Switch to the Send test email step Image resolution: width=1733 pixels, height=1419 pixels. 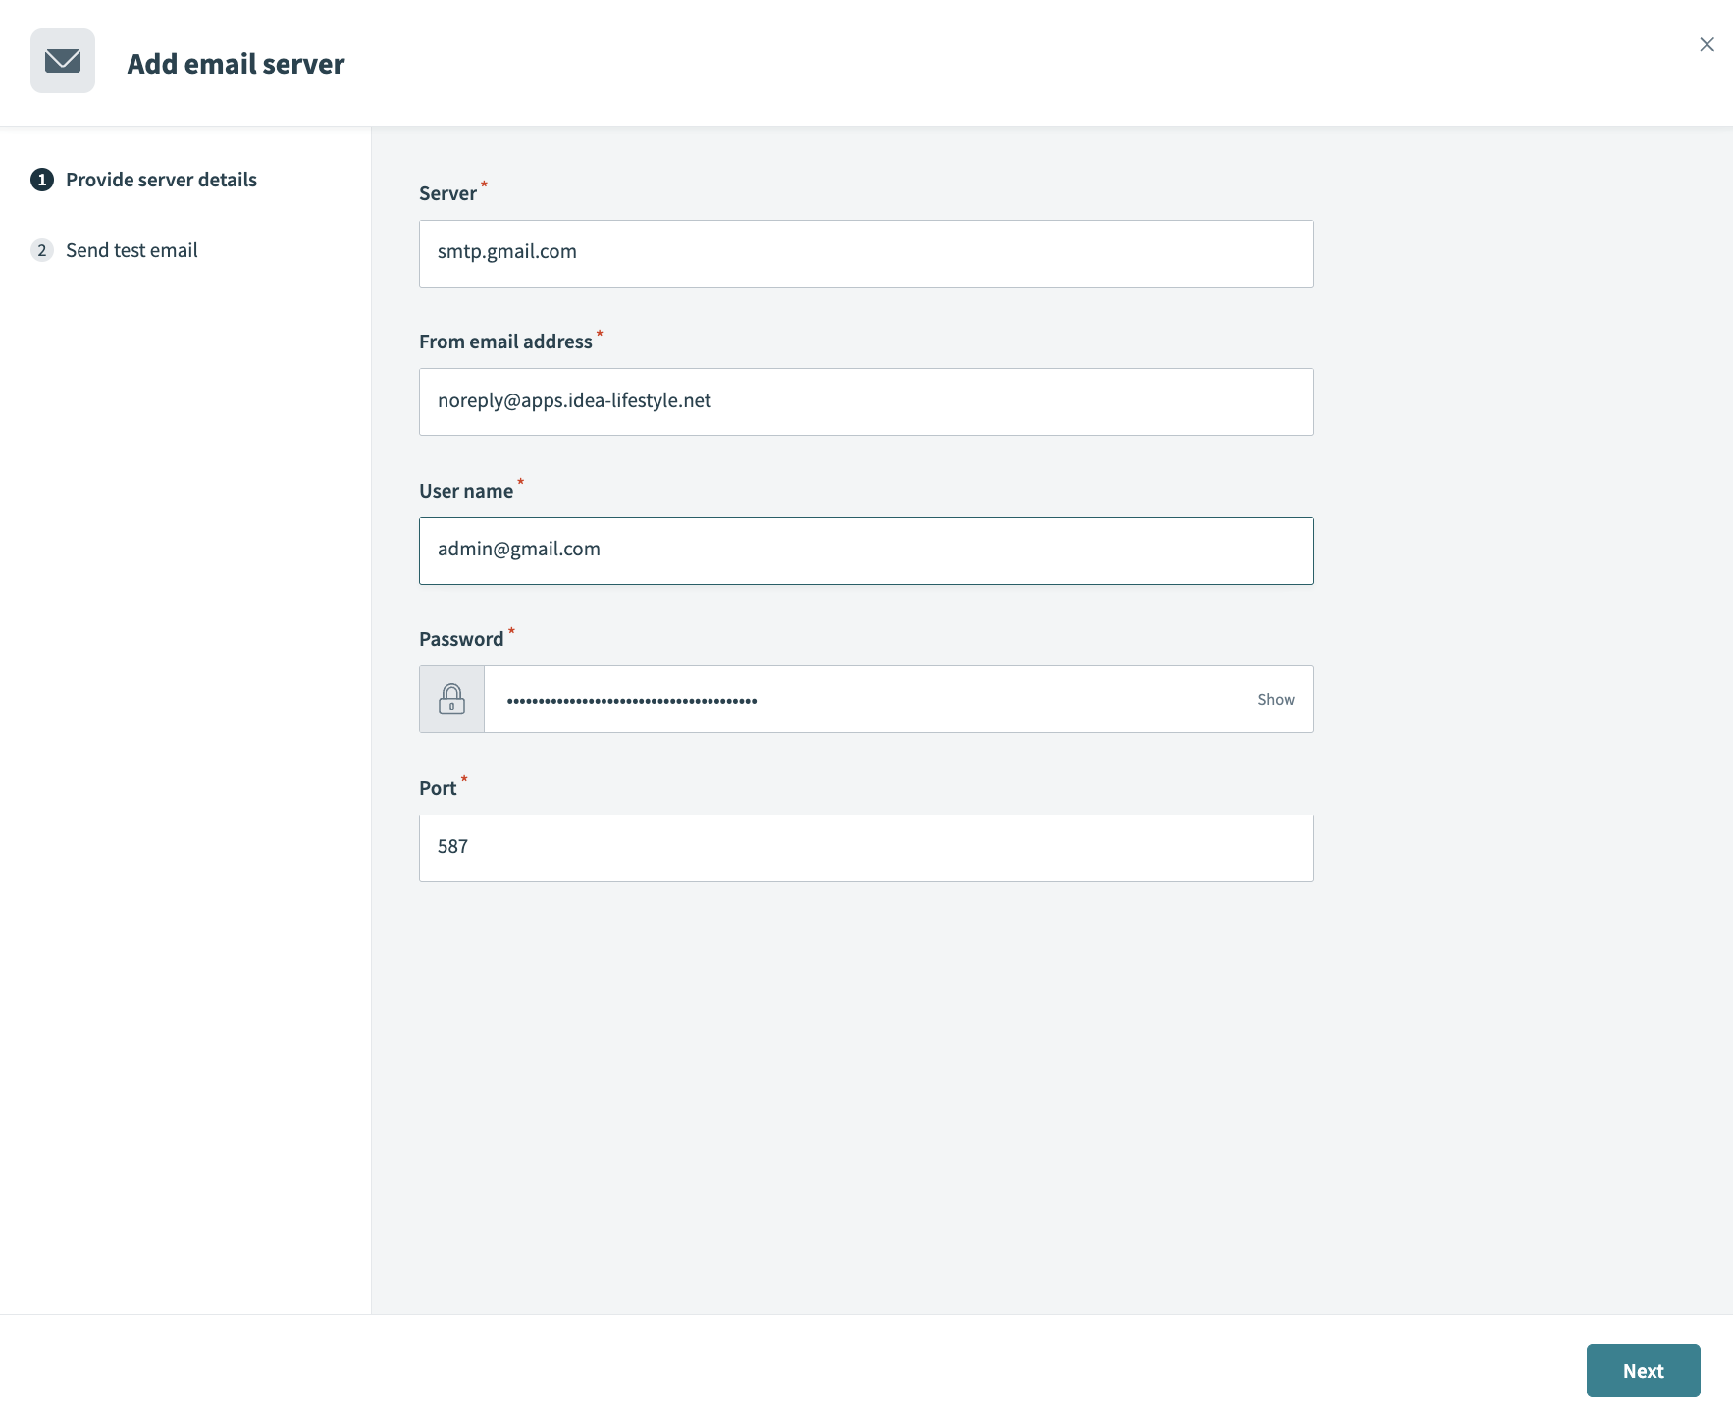(x=131, y=250)
